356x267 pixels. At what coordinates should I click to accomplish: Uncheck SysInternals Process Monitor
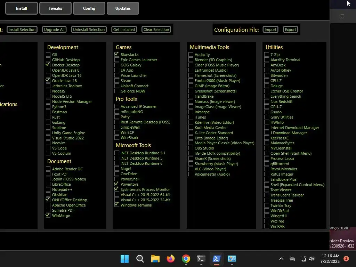point(117,189)
